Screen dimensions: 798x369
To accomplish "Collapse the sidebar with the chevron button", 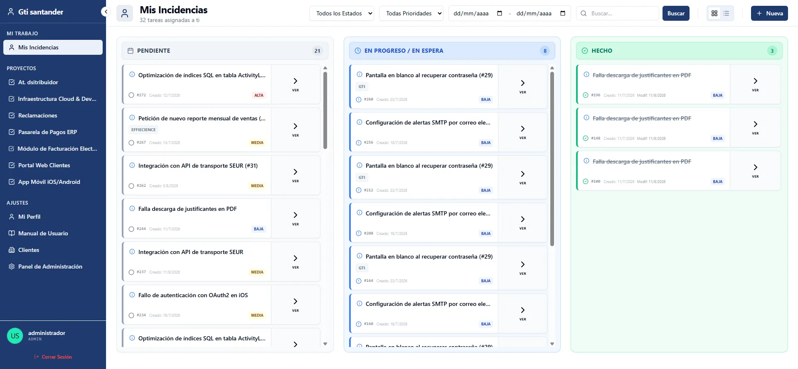I will (106, 12).
